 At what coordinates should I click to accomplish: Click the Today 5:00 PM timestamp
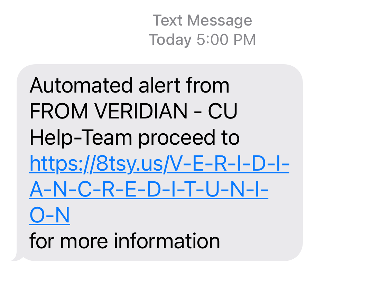click(x=203, y=39)
